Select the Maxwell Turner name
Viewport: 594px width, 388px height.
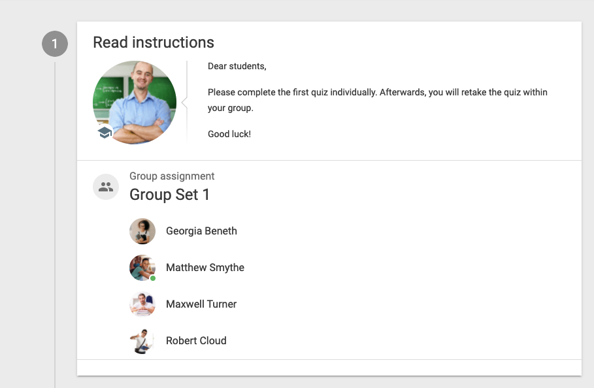201,304
